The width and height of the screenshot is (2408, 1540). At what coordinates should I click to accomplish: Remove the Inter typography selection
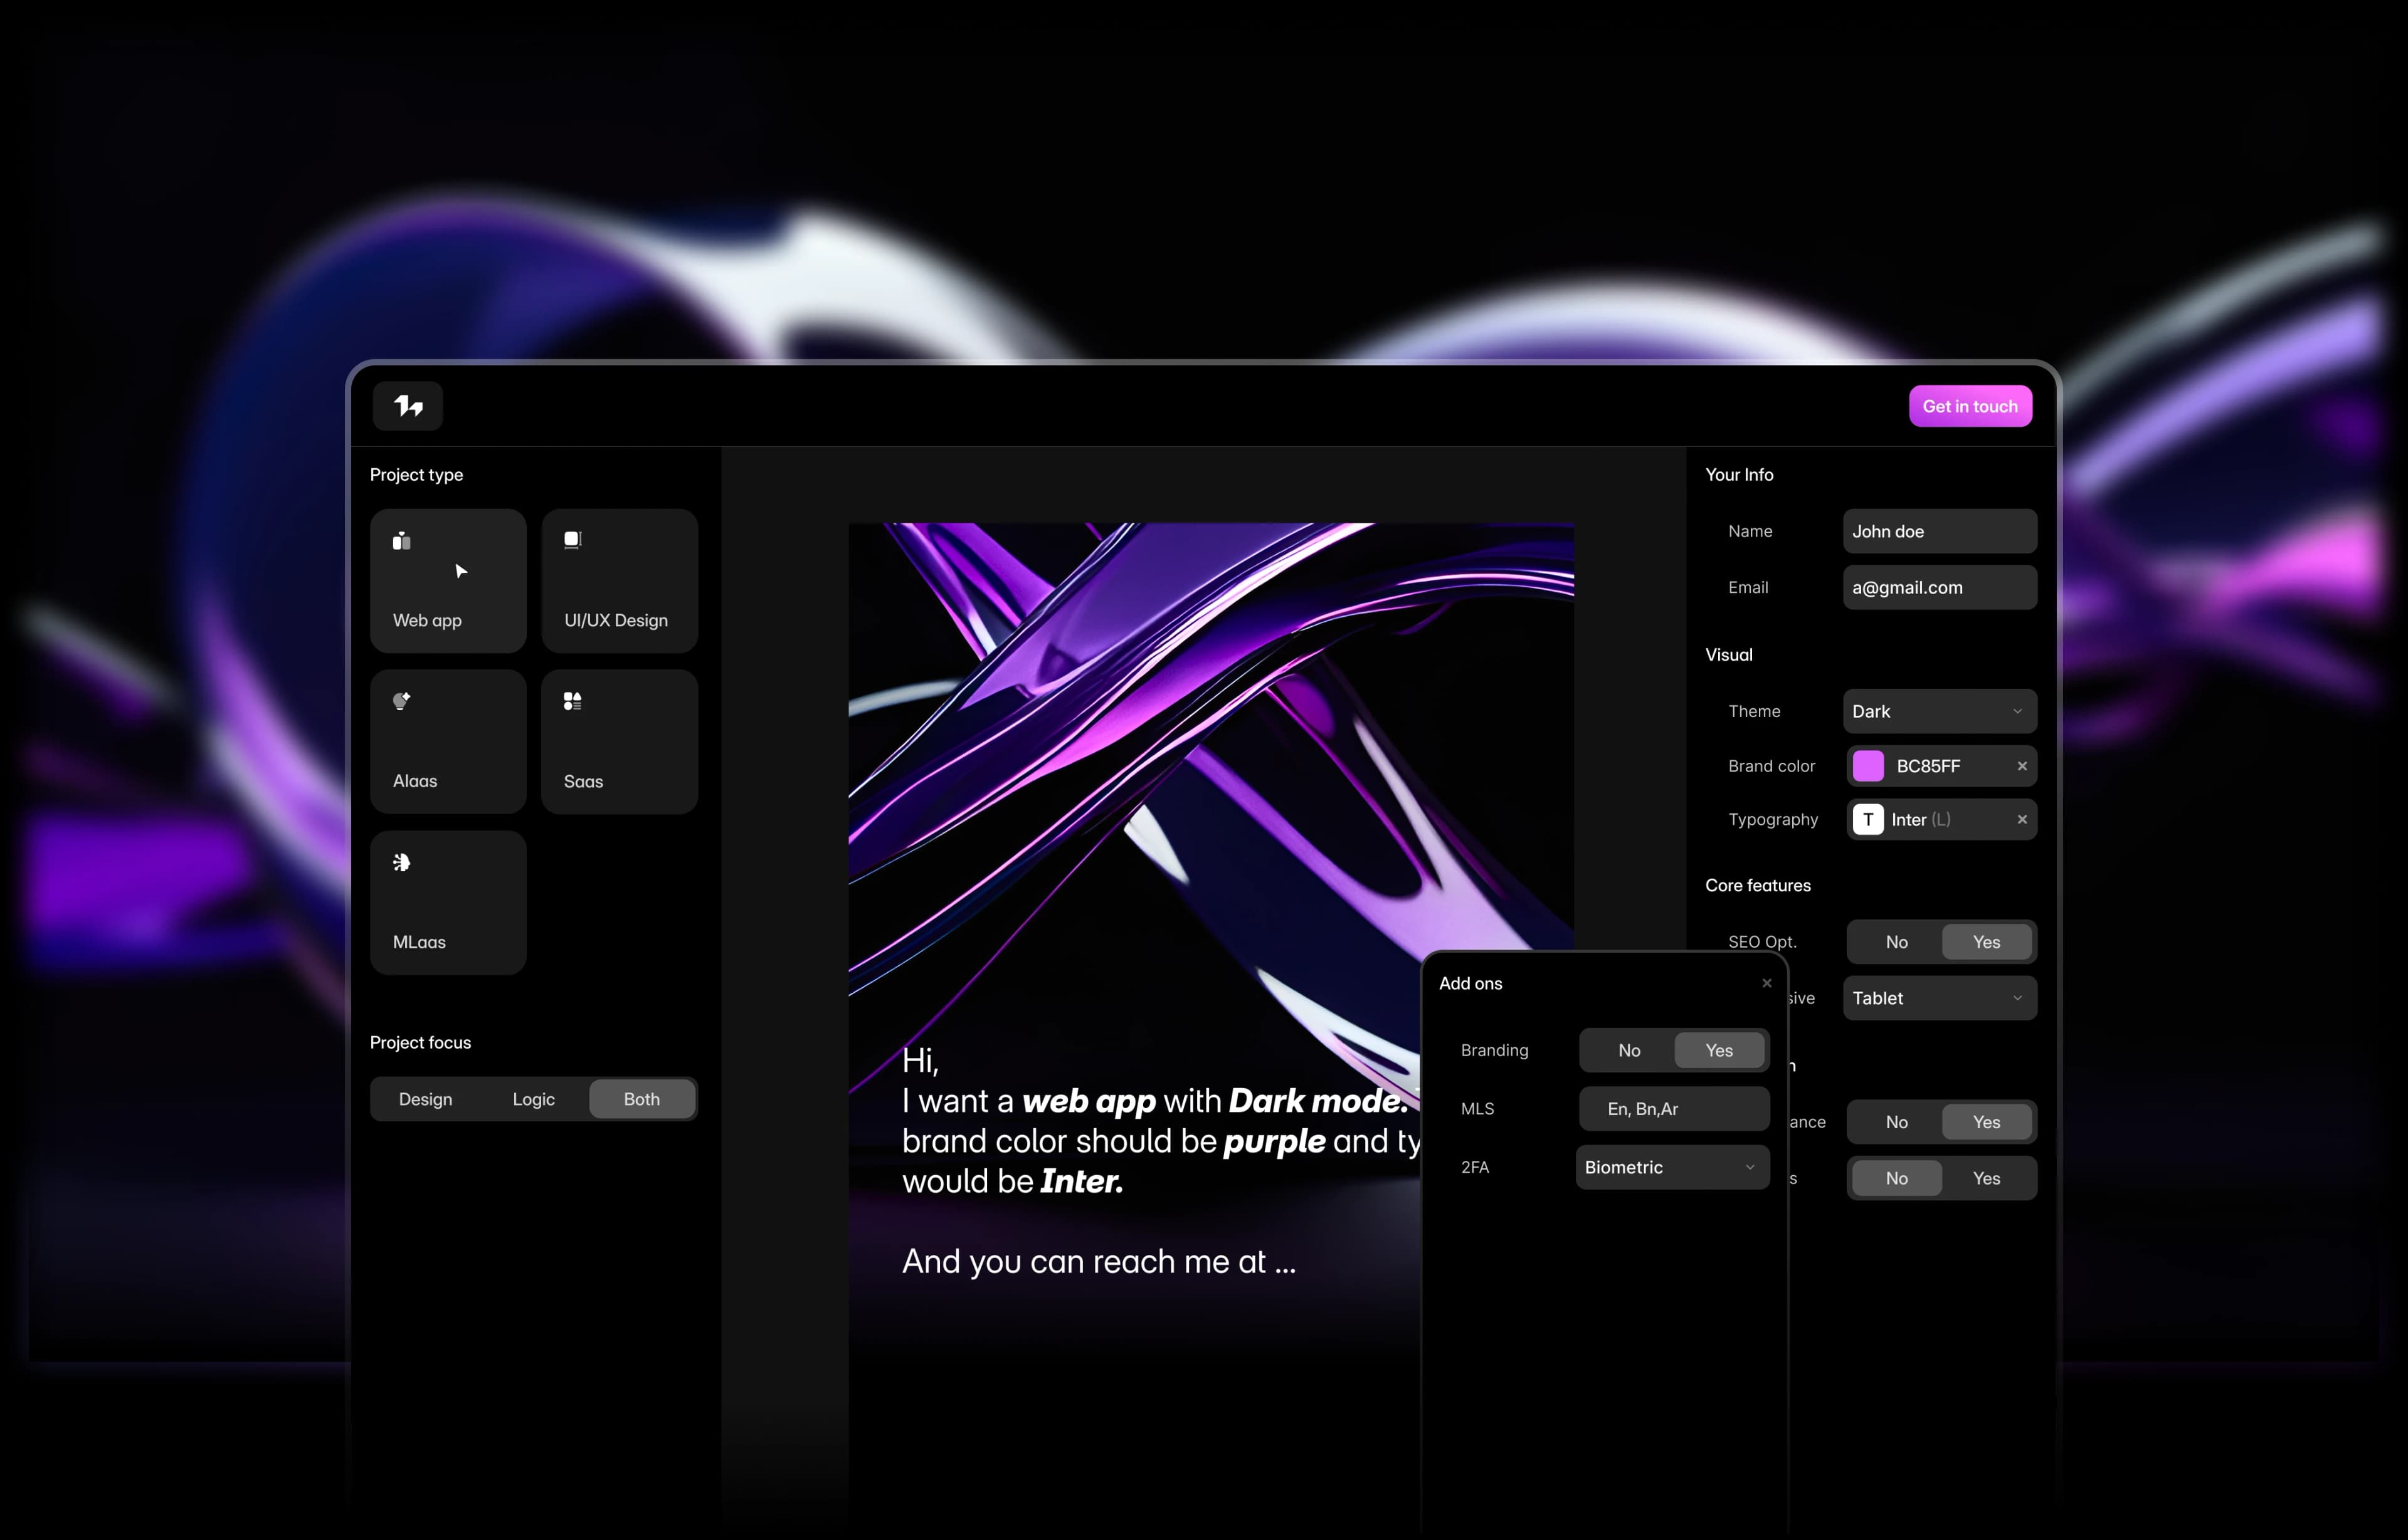[x=2021, y=819]
